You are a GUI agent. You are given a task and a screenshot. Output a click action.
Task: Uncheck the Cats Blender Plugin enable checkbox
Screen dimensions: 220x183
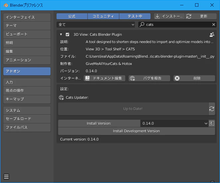67,34
